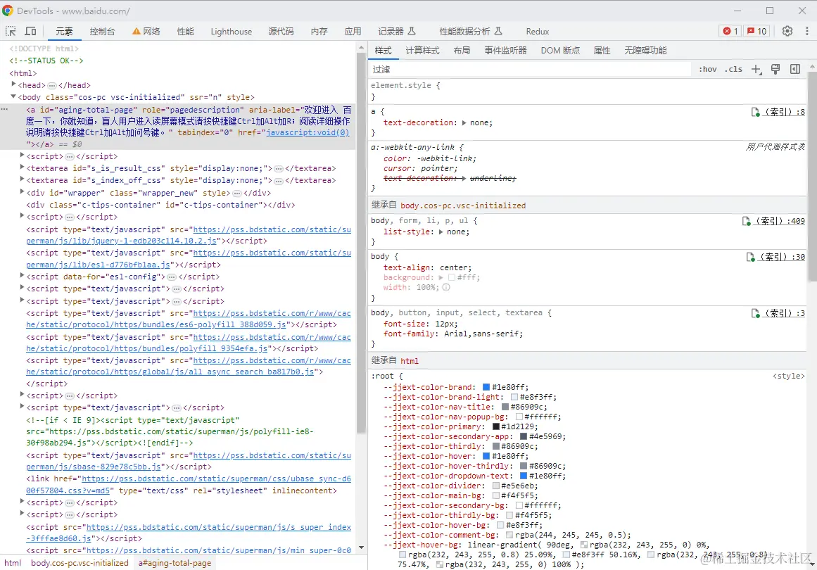
Task: Expand the background shorthand arrow in body rule
Action: pos(441,278)
